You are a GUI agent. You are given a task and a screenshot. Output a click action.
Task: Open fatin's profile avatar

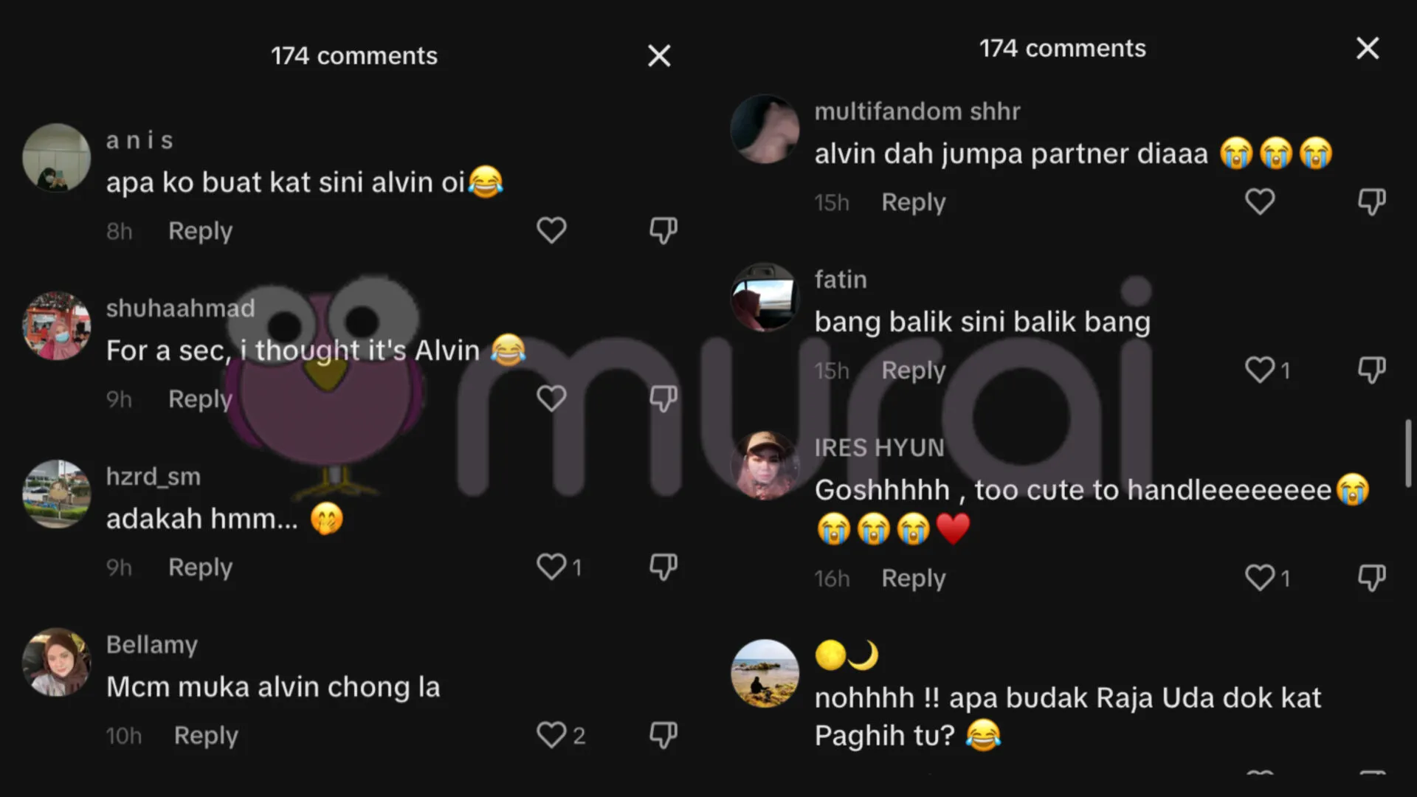coord(765,297)
